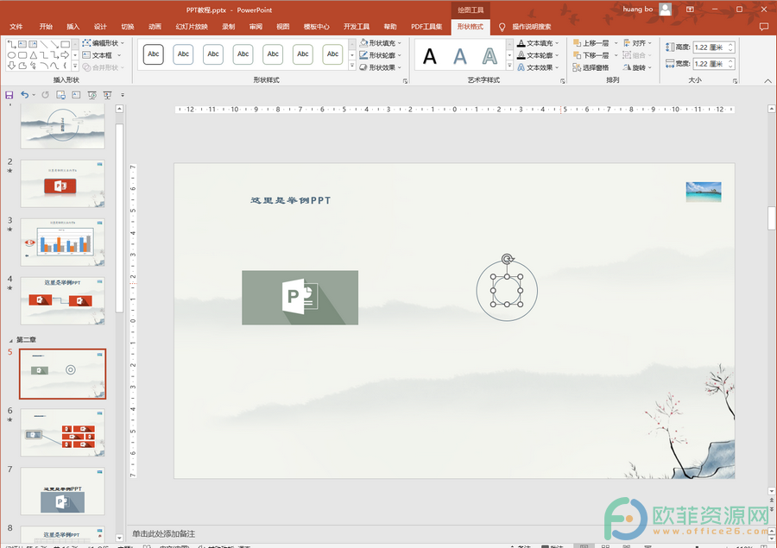Undo the last action
This screenshot has height=548, width=777.
(x=24, y=95)
